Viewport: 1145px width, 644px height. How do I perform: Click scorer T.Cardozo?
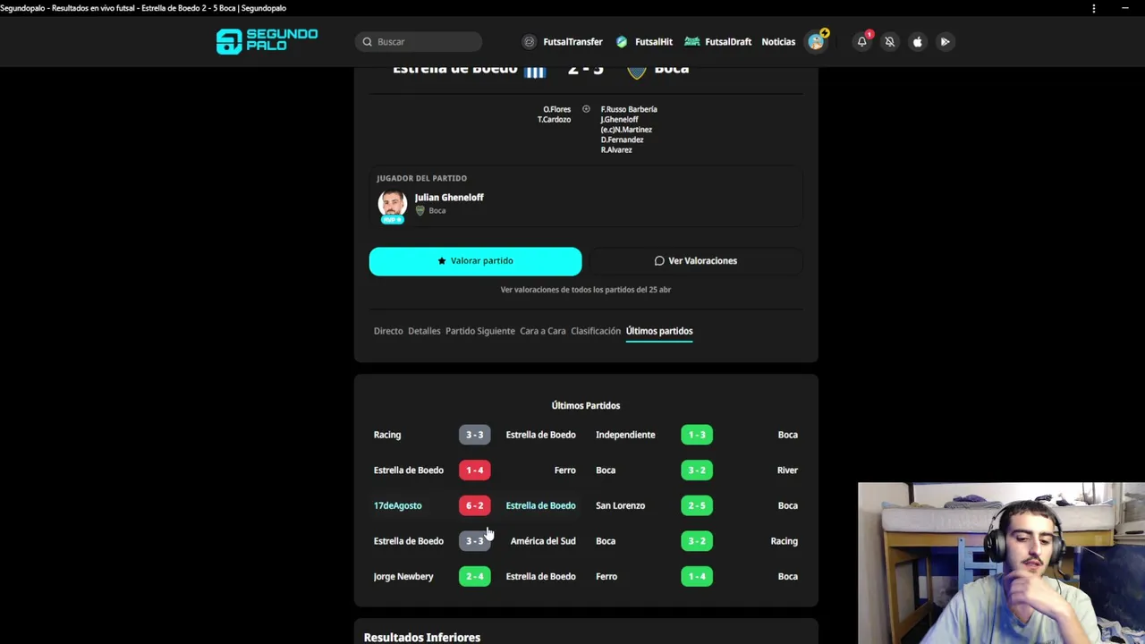pyautogui.click(x=554, y=119)
